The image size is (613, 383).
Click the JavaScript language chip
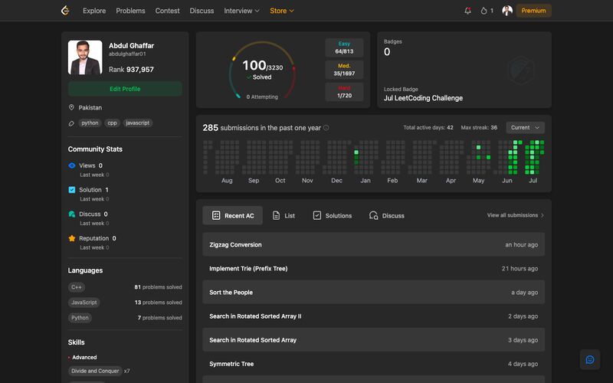[84, 303]
